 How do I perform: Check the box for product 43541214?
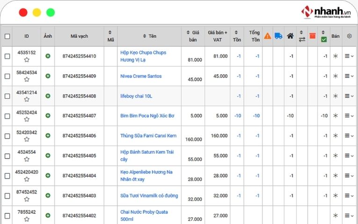7,96
